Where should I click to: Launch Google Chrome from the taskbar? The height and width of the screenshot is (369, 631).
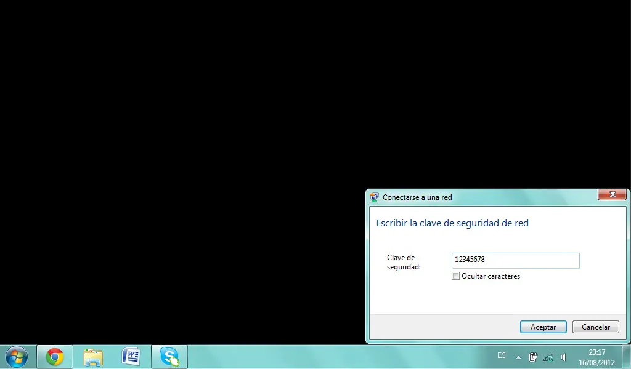click(x=55, y=357)
